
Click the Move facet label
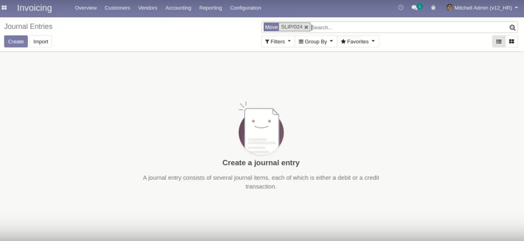(x=272, y=27)
